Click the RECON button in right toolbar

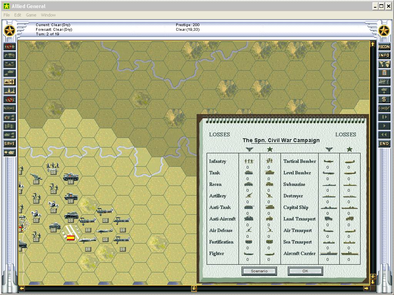[x=384, y=47]
